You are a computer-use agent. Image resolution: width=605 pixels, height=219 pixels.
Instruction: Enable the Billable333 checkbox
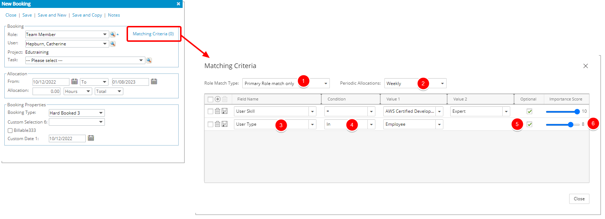(x=10, y=131)
